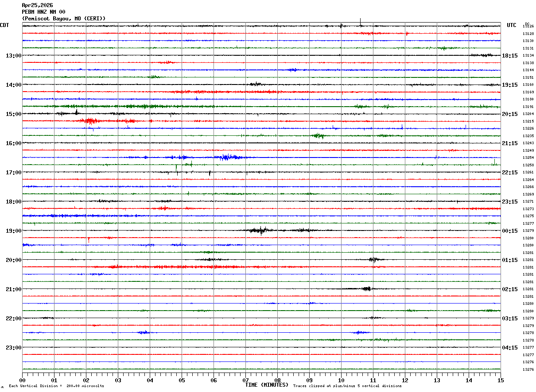
Task: Click the minute-axis tick label "09"
Action: pyautogui.click(x=309, y=380)
